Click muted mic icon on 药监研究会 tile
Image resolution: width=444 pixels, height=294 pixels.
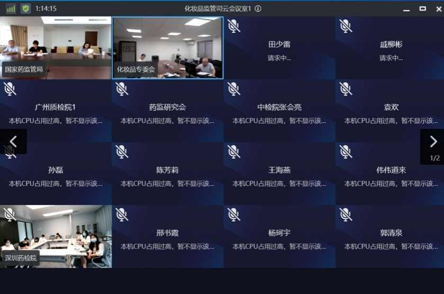click(122, 89)
